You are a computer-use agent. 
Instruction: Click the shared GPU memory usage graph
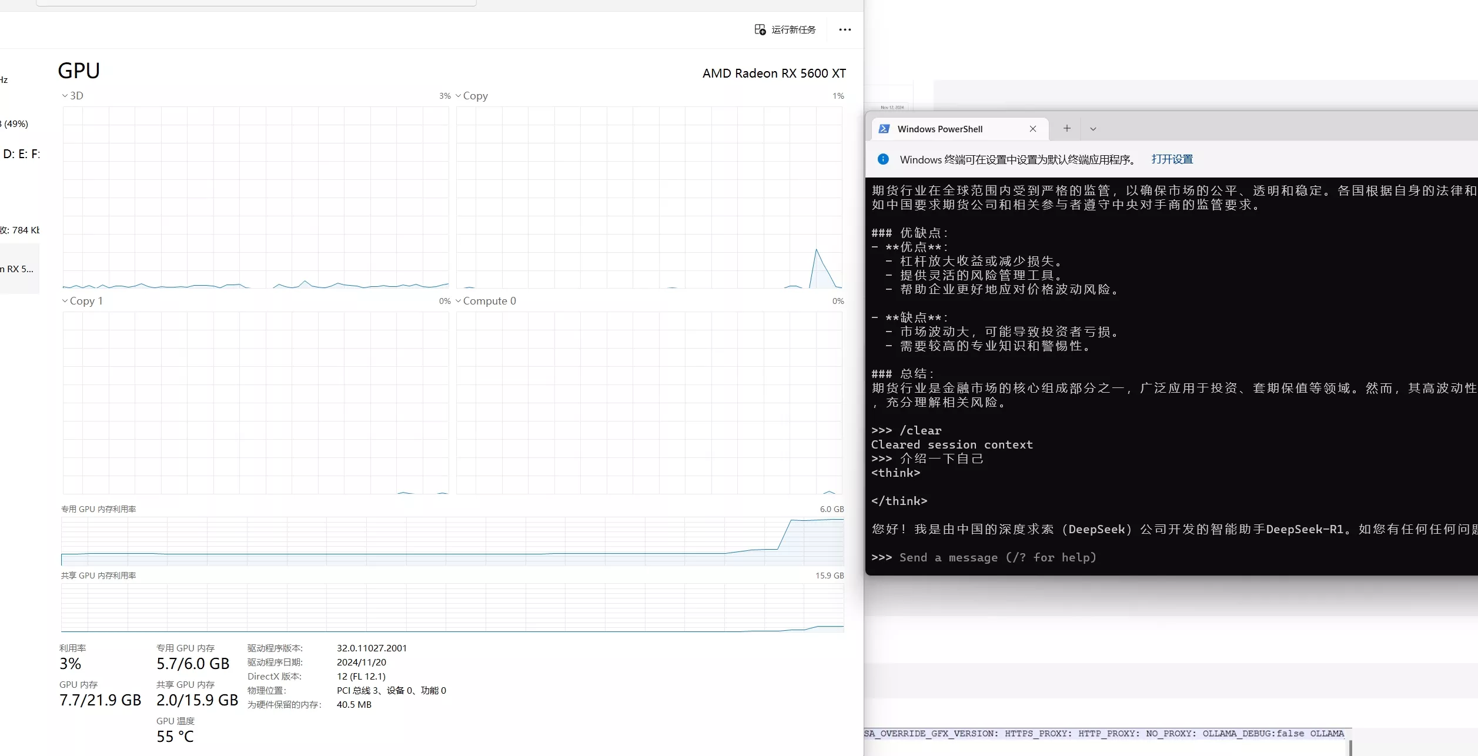coord(452,607)
